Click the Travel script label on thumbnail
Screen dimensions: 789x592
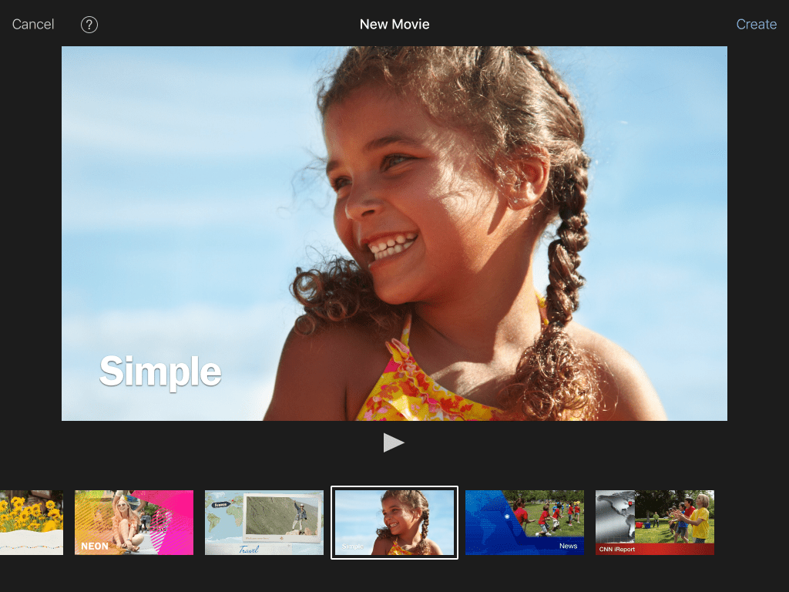tap(249, 549)
